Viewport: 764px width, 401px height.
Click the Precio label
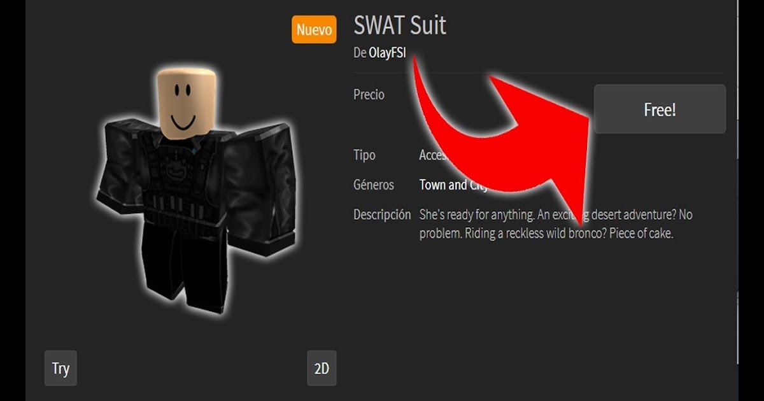click(369, 94)
